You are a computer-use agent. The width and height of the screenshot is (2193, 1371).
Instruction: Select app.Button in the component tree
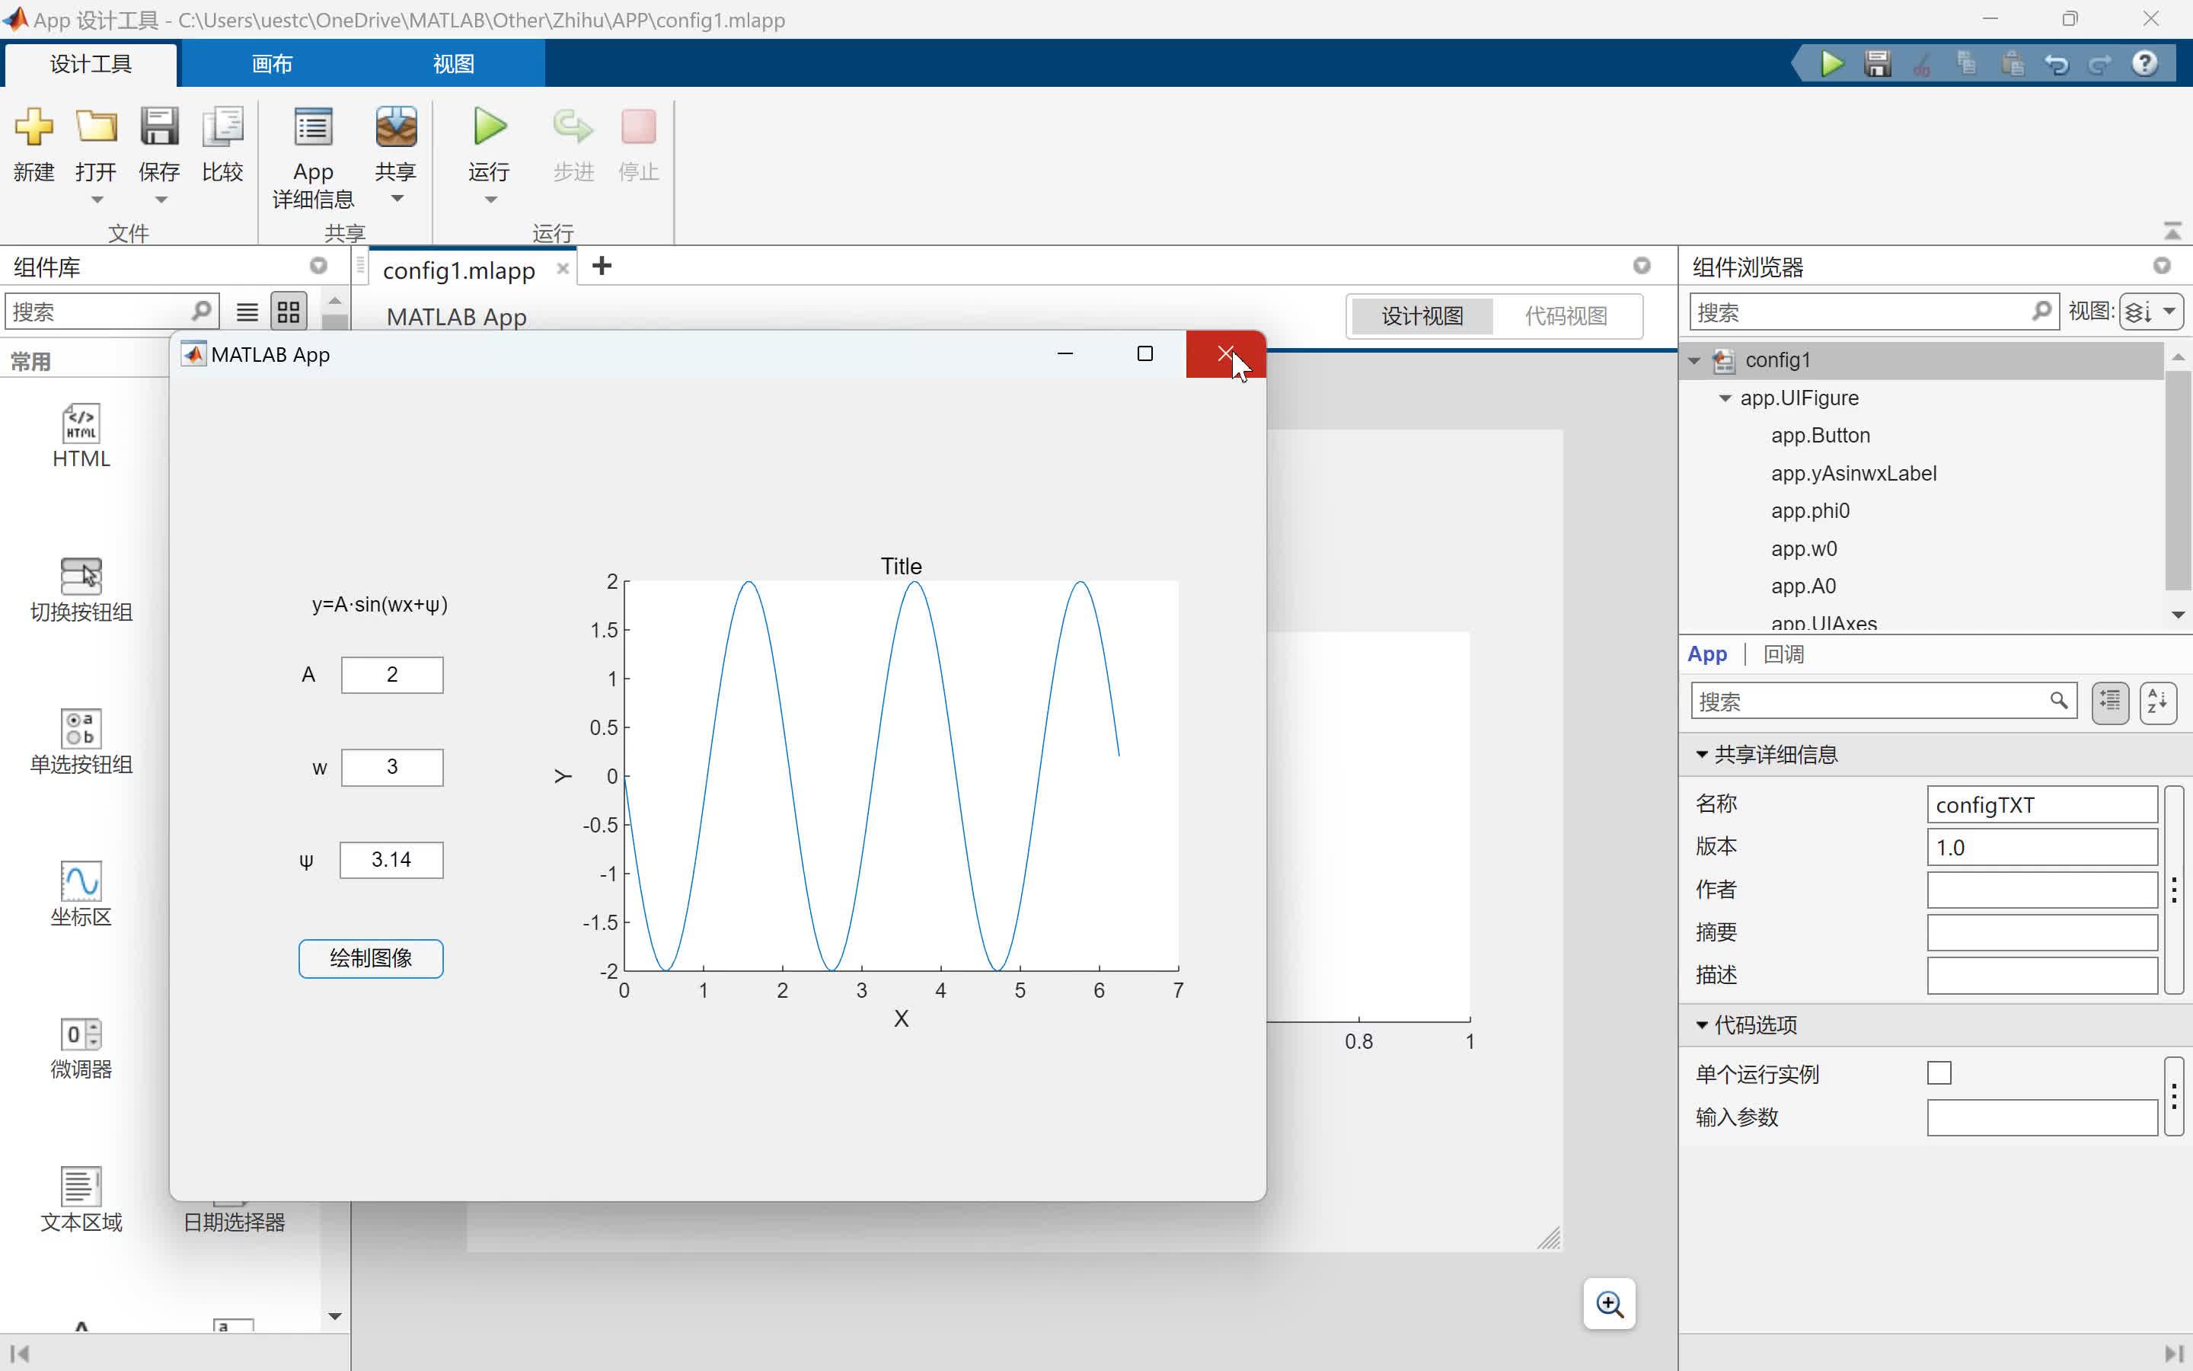click(x=1820, y=435)
